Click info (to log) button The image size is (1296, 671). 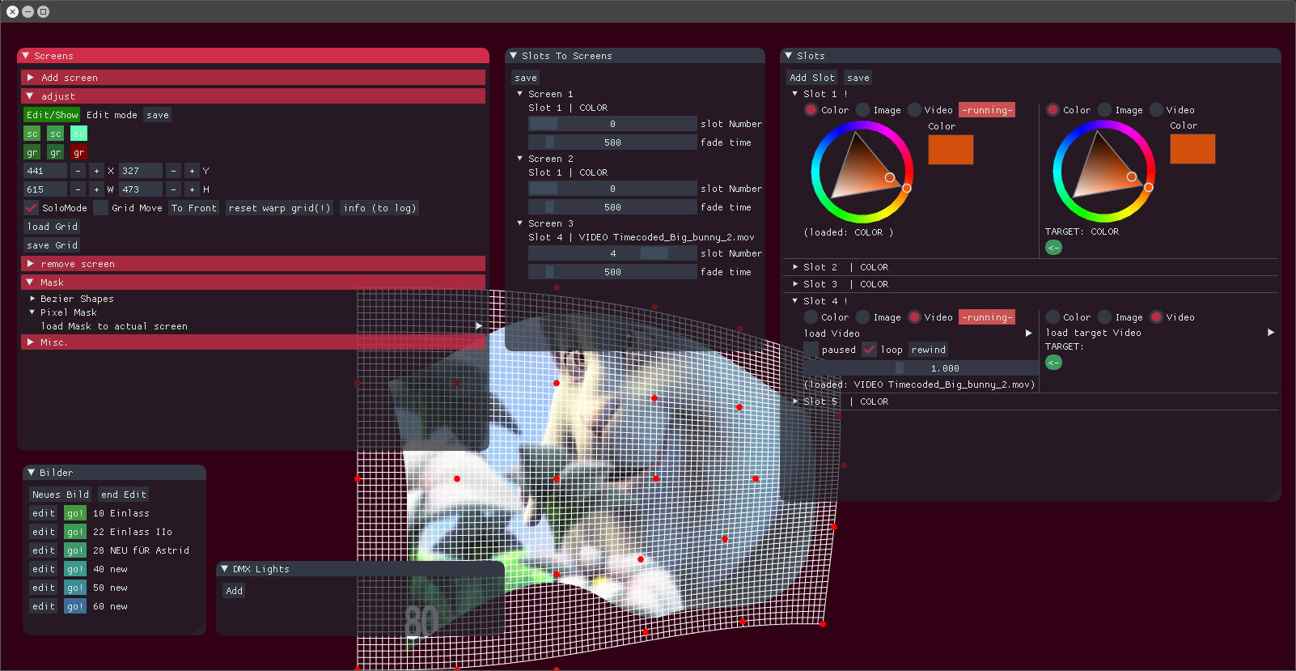(x=379, y=208)
